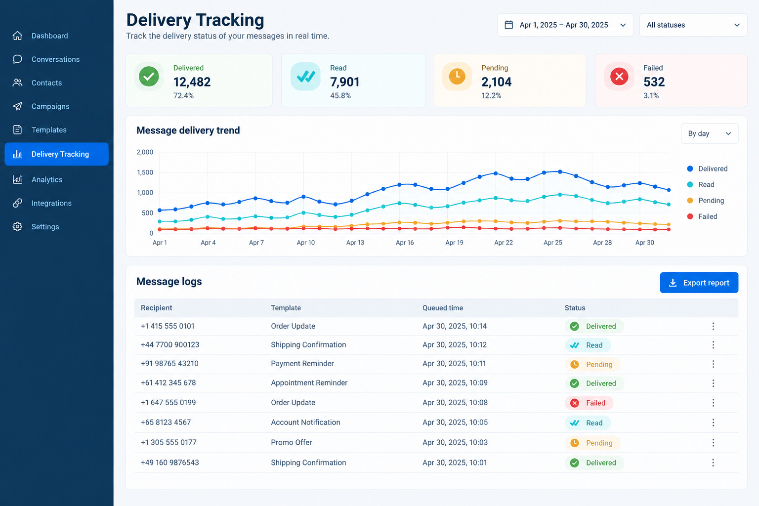The width and height of the screenshot is (759, 506).
Task: Click Account Notification template cell
Action: [x=305, y=422]
